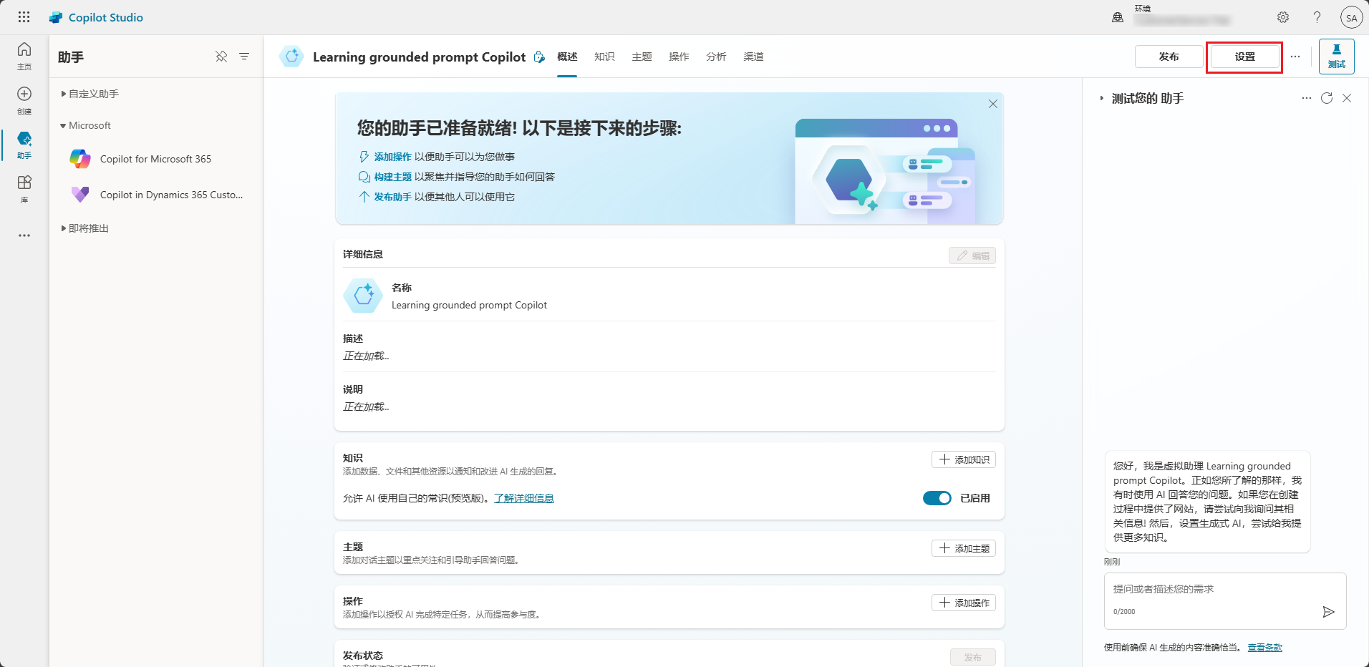Click the Copilot for Microsoft 365 icon
The image size is (1369, 667).
(80, 159)
